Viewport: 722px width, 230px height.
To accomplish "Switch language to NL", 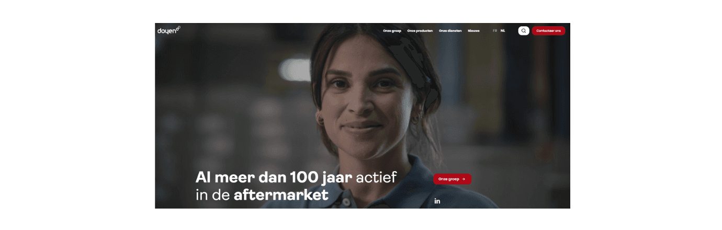I will click(x=503, y=31).
